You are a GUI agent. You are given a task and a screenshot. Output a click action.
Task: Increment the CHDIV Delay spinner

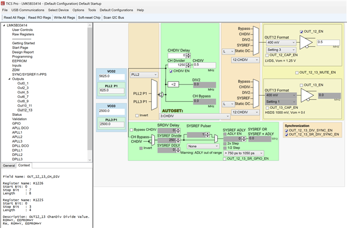tap(188, 54)
